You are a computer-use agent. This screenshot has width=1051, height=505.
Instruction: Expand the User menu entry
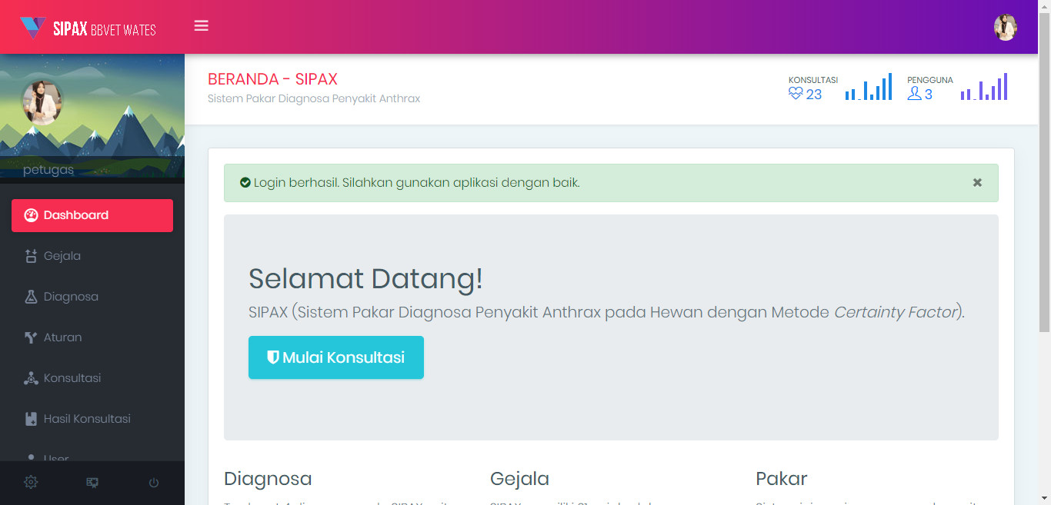click(54, 457)
